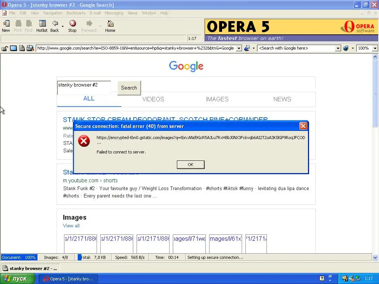Click the Document 100% progress indicator
Image resolution: width=379 pixels, height=284 pixels.
coord(19,257)
